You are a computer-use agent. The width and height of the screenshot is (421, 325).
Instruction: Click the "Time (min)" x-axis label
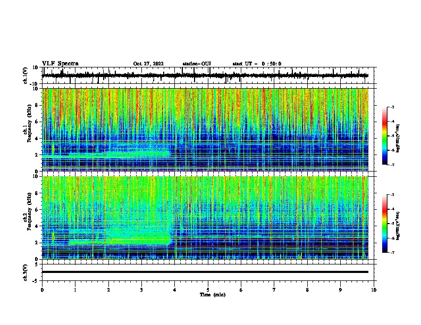coord(213,295)
